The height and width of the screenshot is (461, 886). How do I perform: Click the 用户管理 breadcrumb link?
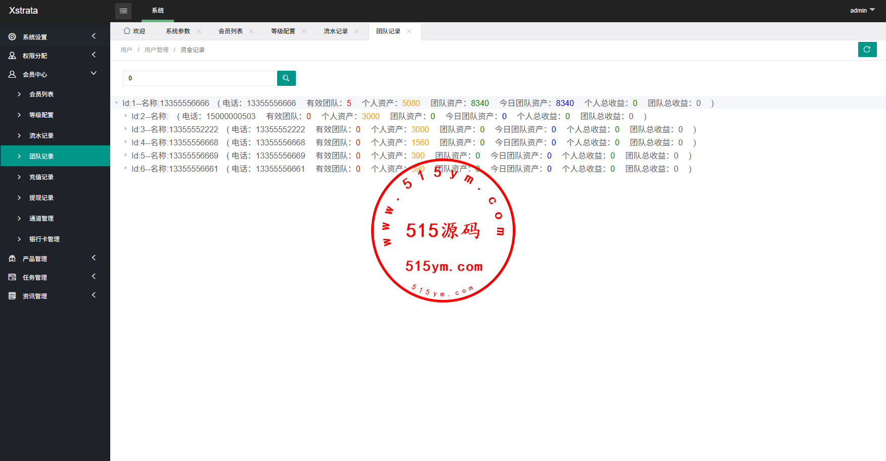[x=156, y=50]
